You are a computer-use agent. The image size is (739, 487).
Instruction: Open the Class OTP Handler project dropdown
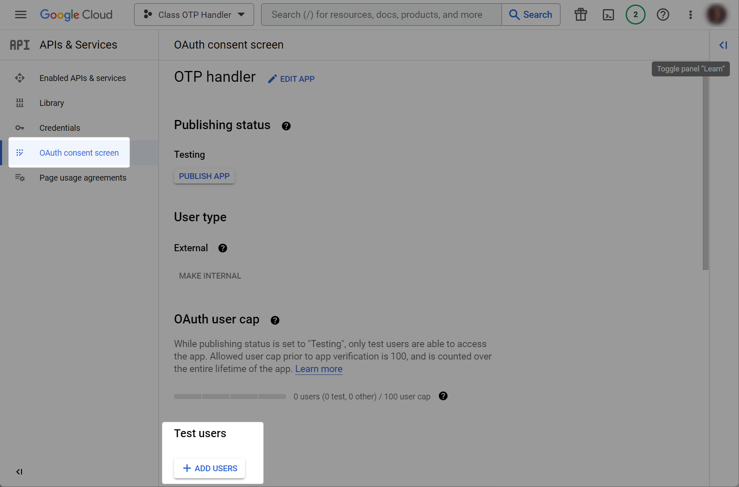(193, 15)
